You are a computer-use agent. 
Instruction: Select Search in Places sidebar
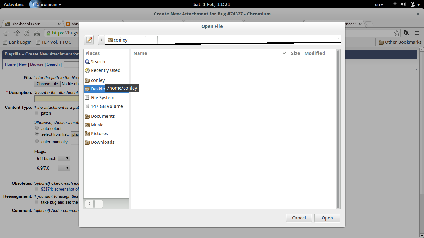click(x=98, y=62)
